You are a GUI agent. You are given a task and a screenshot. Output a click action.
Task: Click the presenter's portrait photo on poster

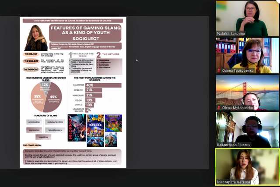(36, 38)
